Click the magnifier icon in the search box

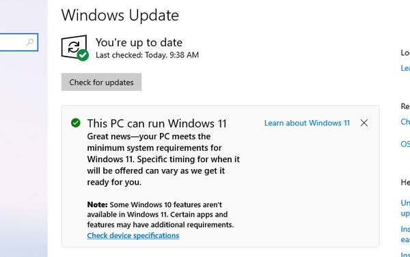click(x=30, y=42)
